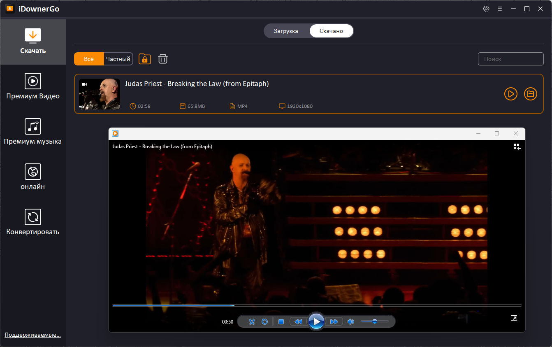
Task: Click the Поиск search field
Action: [x=510, y=59]
